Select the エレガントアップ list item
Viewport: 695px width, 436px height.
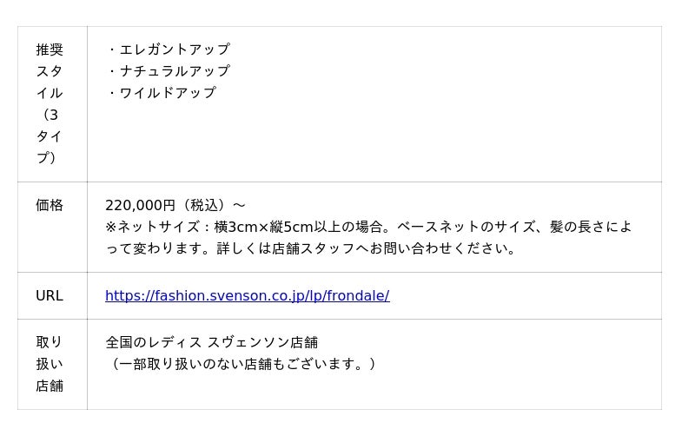(x=174, y=50)
